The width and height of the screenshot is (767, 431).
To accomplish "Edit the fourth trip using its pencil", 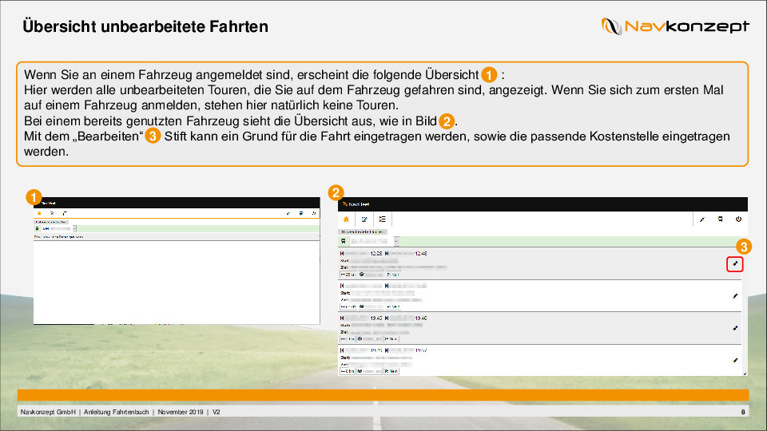I will point(736,360).
